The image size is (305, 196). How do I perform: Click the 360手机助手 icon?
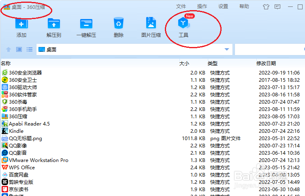tap(5, 109)
